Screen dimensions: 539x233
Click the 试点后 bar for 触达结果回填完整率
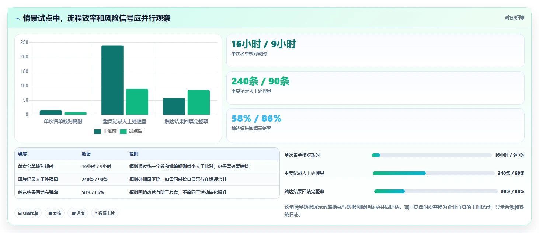(199, 102)
